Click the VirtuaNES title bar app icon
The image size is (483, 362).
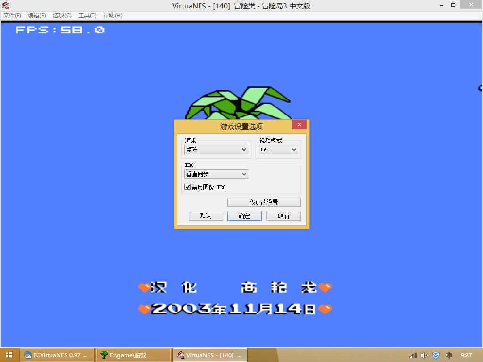pyautogui.click(x=6, y=6)
